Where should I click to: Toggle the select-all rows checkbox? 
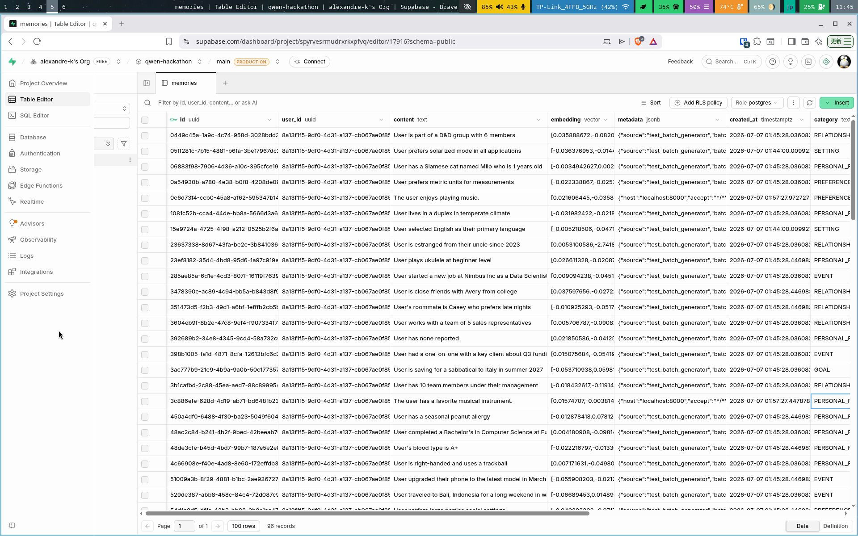(145, 120)
